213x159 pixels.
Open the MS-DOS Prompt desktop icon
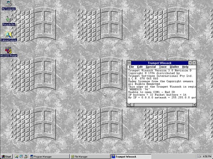pyautogui.click(x=9, y=52)
